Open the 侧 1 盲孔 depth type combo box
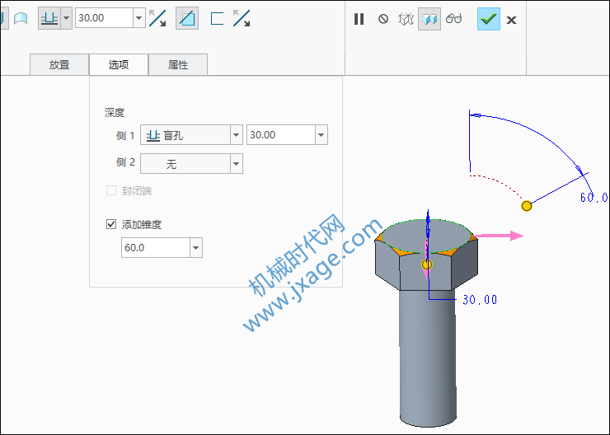The image size is (610, 435). pyautogui.click(x=191, y=135)
